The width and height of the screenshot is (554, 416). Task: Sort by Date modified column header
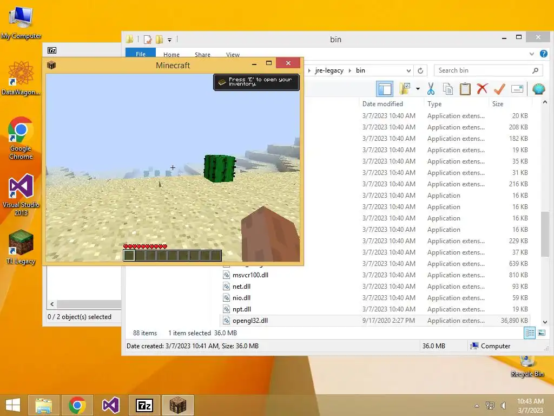click(x=382, y=103)
